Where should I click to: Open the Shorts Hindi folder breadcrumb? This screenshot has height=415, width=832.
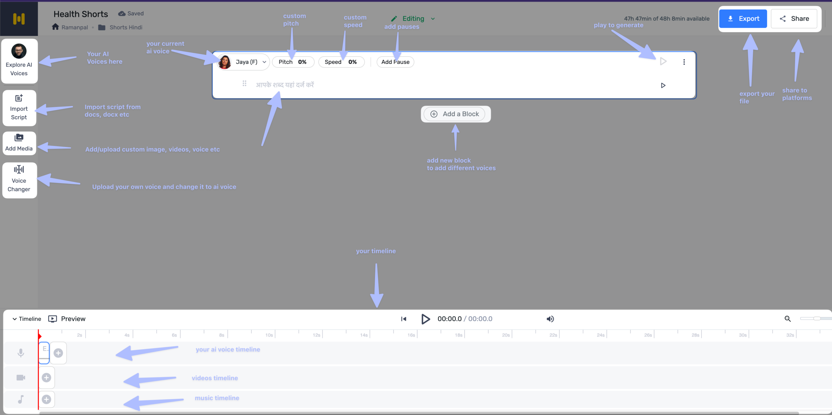tap(125, 28)
